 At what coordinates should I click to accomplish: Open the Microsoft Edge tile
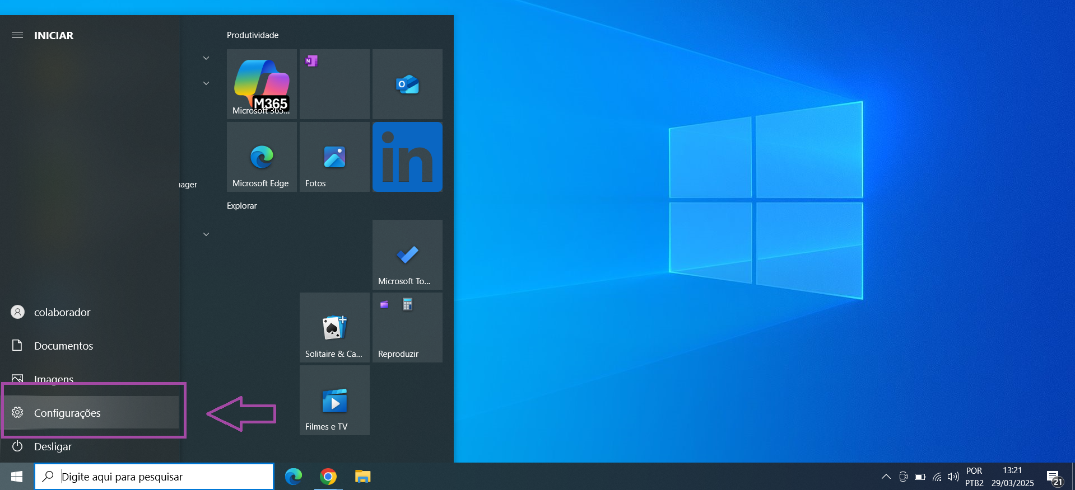click(x=262, y=157)
